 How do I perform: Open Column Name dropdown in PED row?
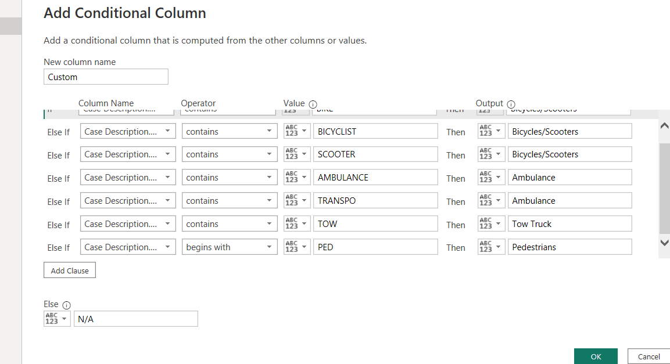point(128,247)
